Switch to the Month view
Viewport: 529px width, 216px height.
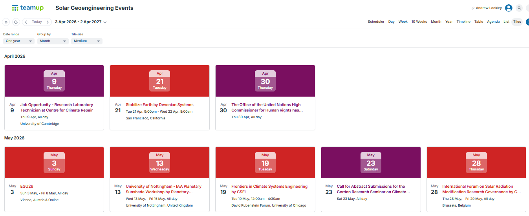436,22
